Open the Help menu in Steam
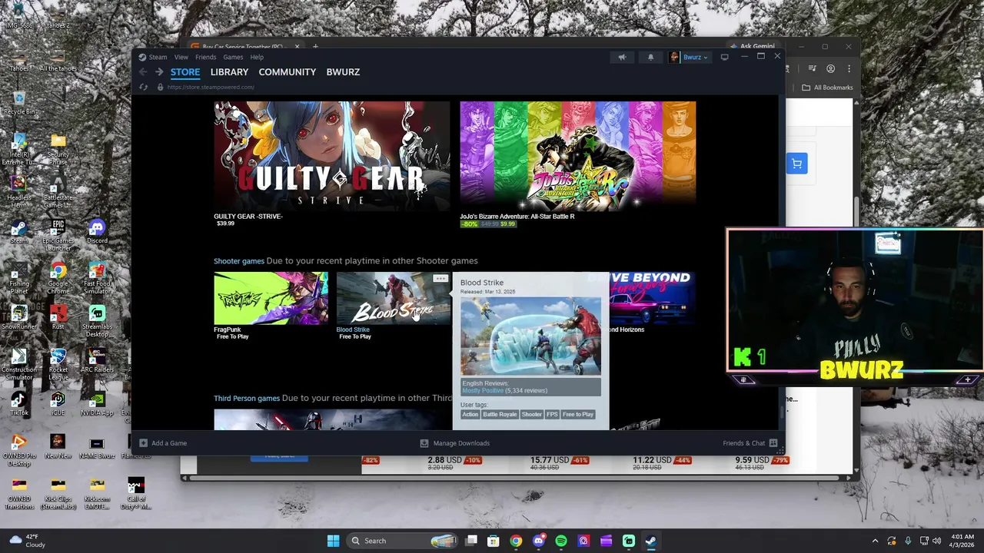The image size is (984, 553). coord(257,57)
